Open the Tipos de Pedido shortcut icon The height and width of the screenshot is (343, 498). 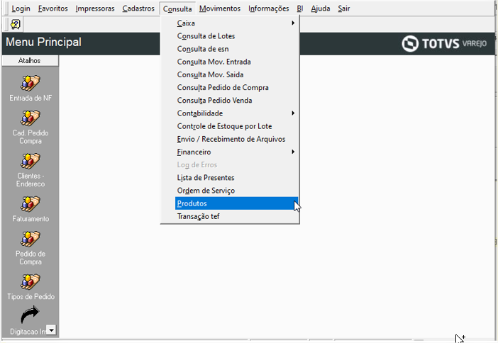point(31,281)
